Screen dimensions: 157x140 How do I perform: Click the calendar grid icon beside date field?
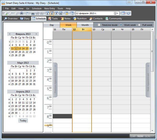[123, 13]
